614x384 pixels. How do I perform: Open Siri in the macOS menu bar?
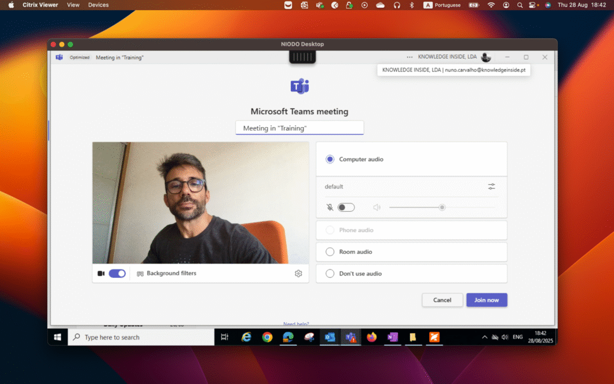click(x=548, y=5)
